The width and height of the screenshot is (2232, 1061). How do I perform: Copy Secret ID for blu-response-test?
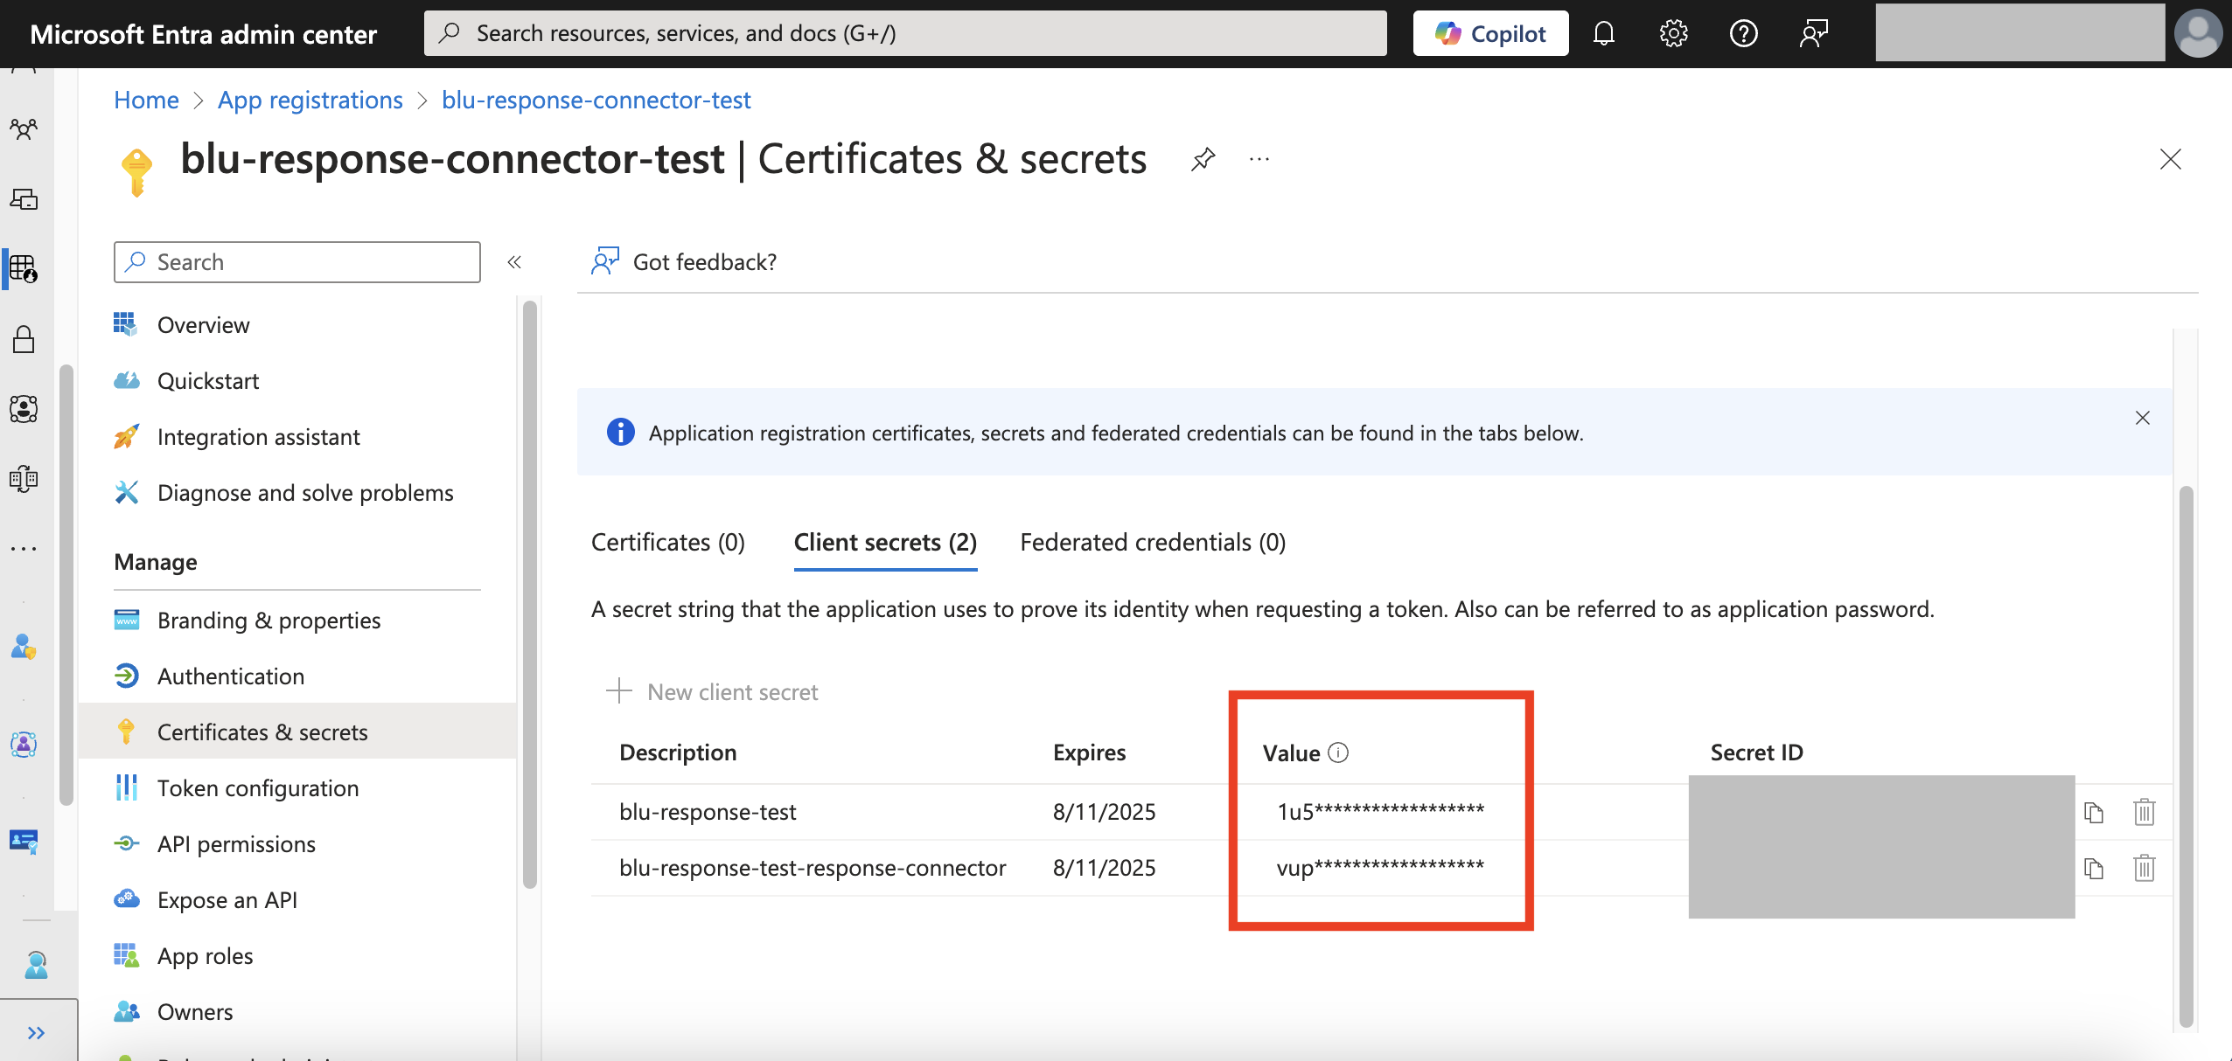coord(2093,813)
